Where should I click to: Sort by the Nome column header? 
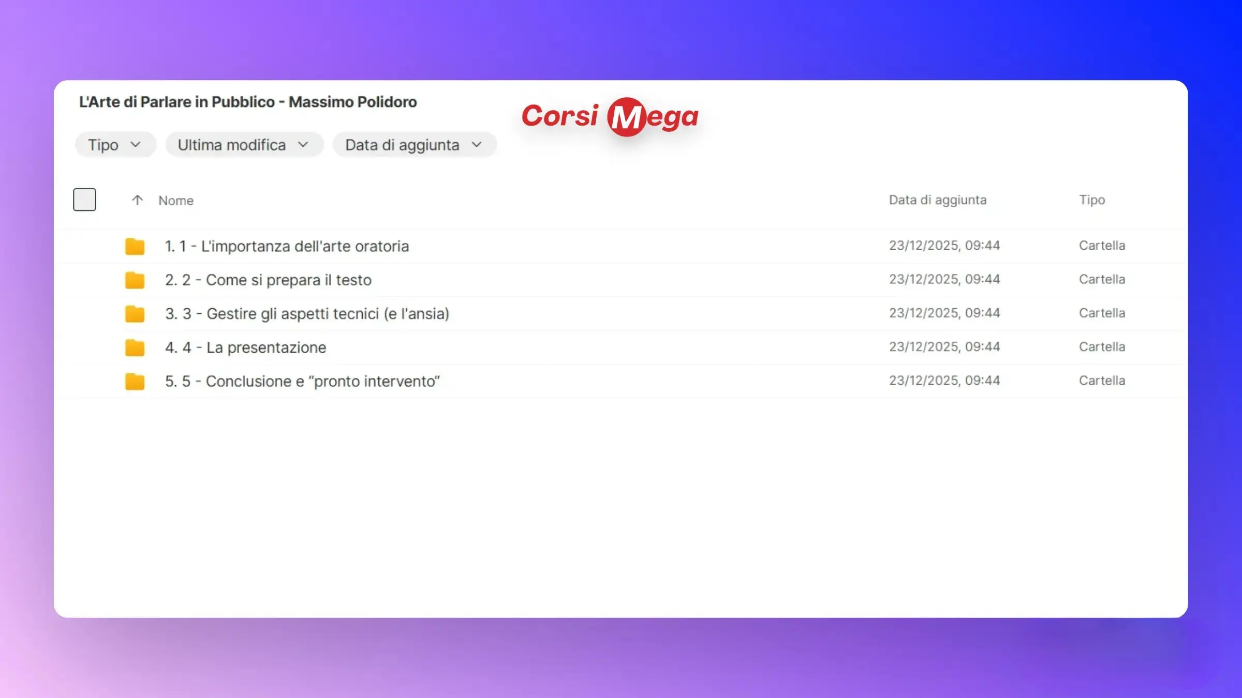pos(176,201)
